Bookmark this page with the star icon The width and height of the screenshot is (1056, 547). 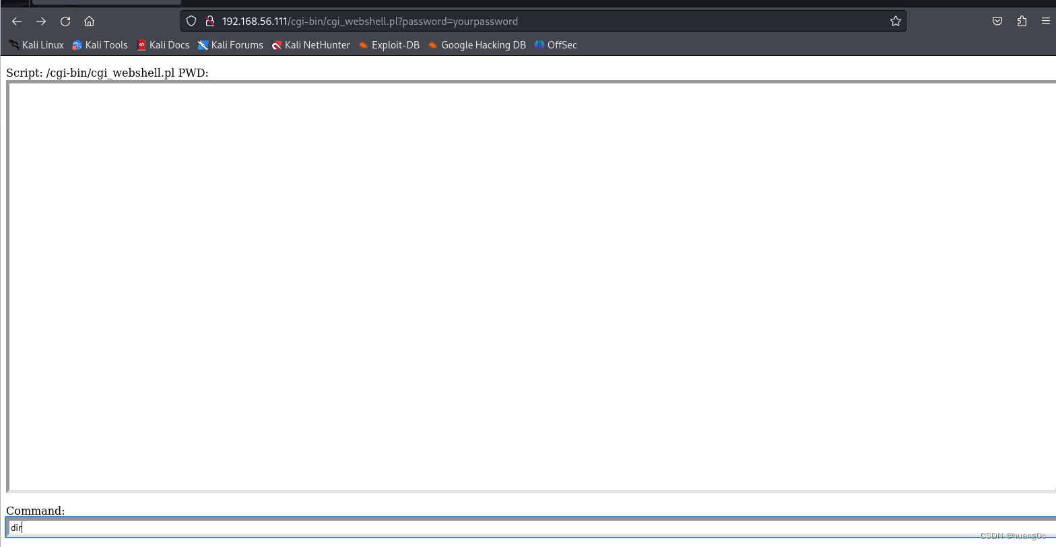pyautogui.click(x=896, y=22)
